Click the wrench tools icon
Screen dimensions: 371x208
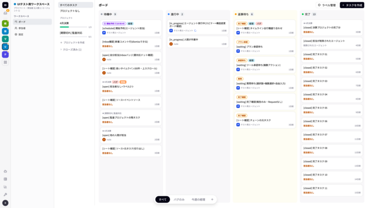pos(5,195)
